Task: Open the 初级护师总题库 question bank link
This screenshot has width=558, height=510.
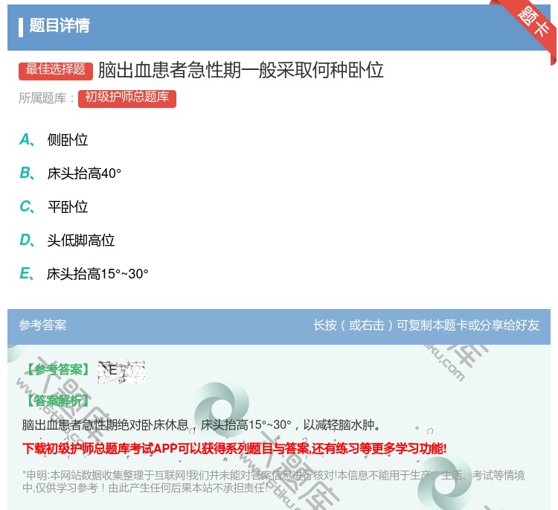Action: [127, 98]
